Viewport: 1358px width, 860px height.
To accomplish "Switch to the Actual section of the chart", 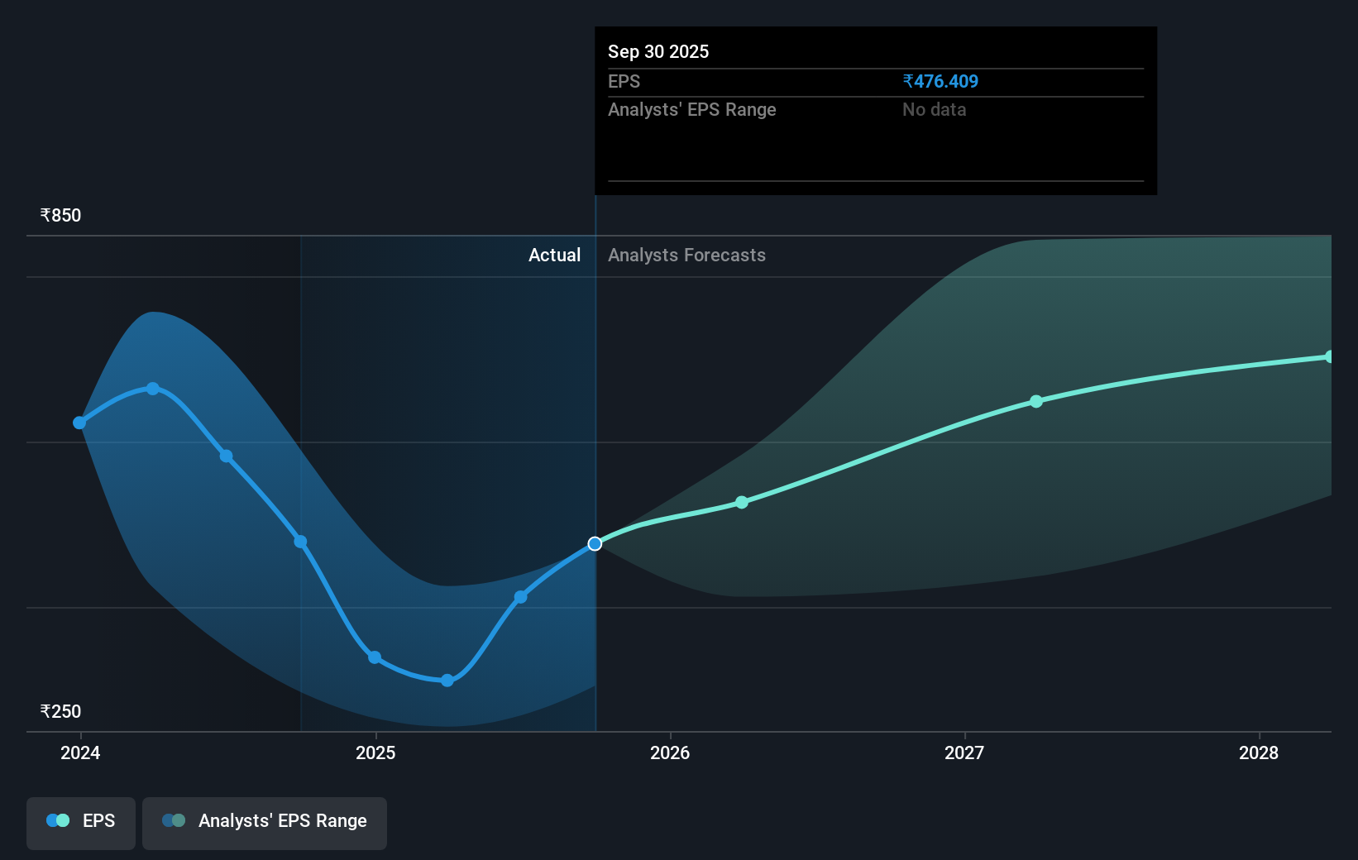I will (554, 255).
